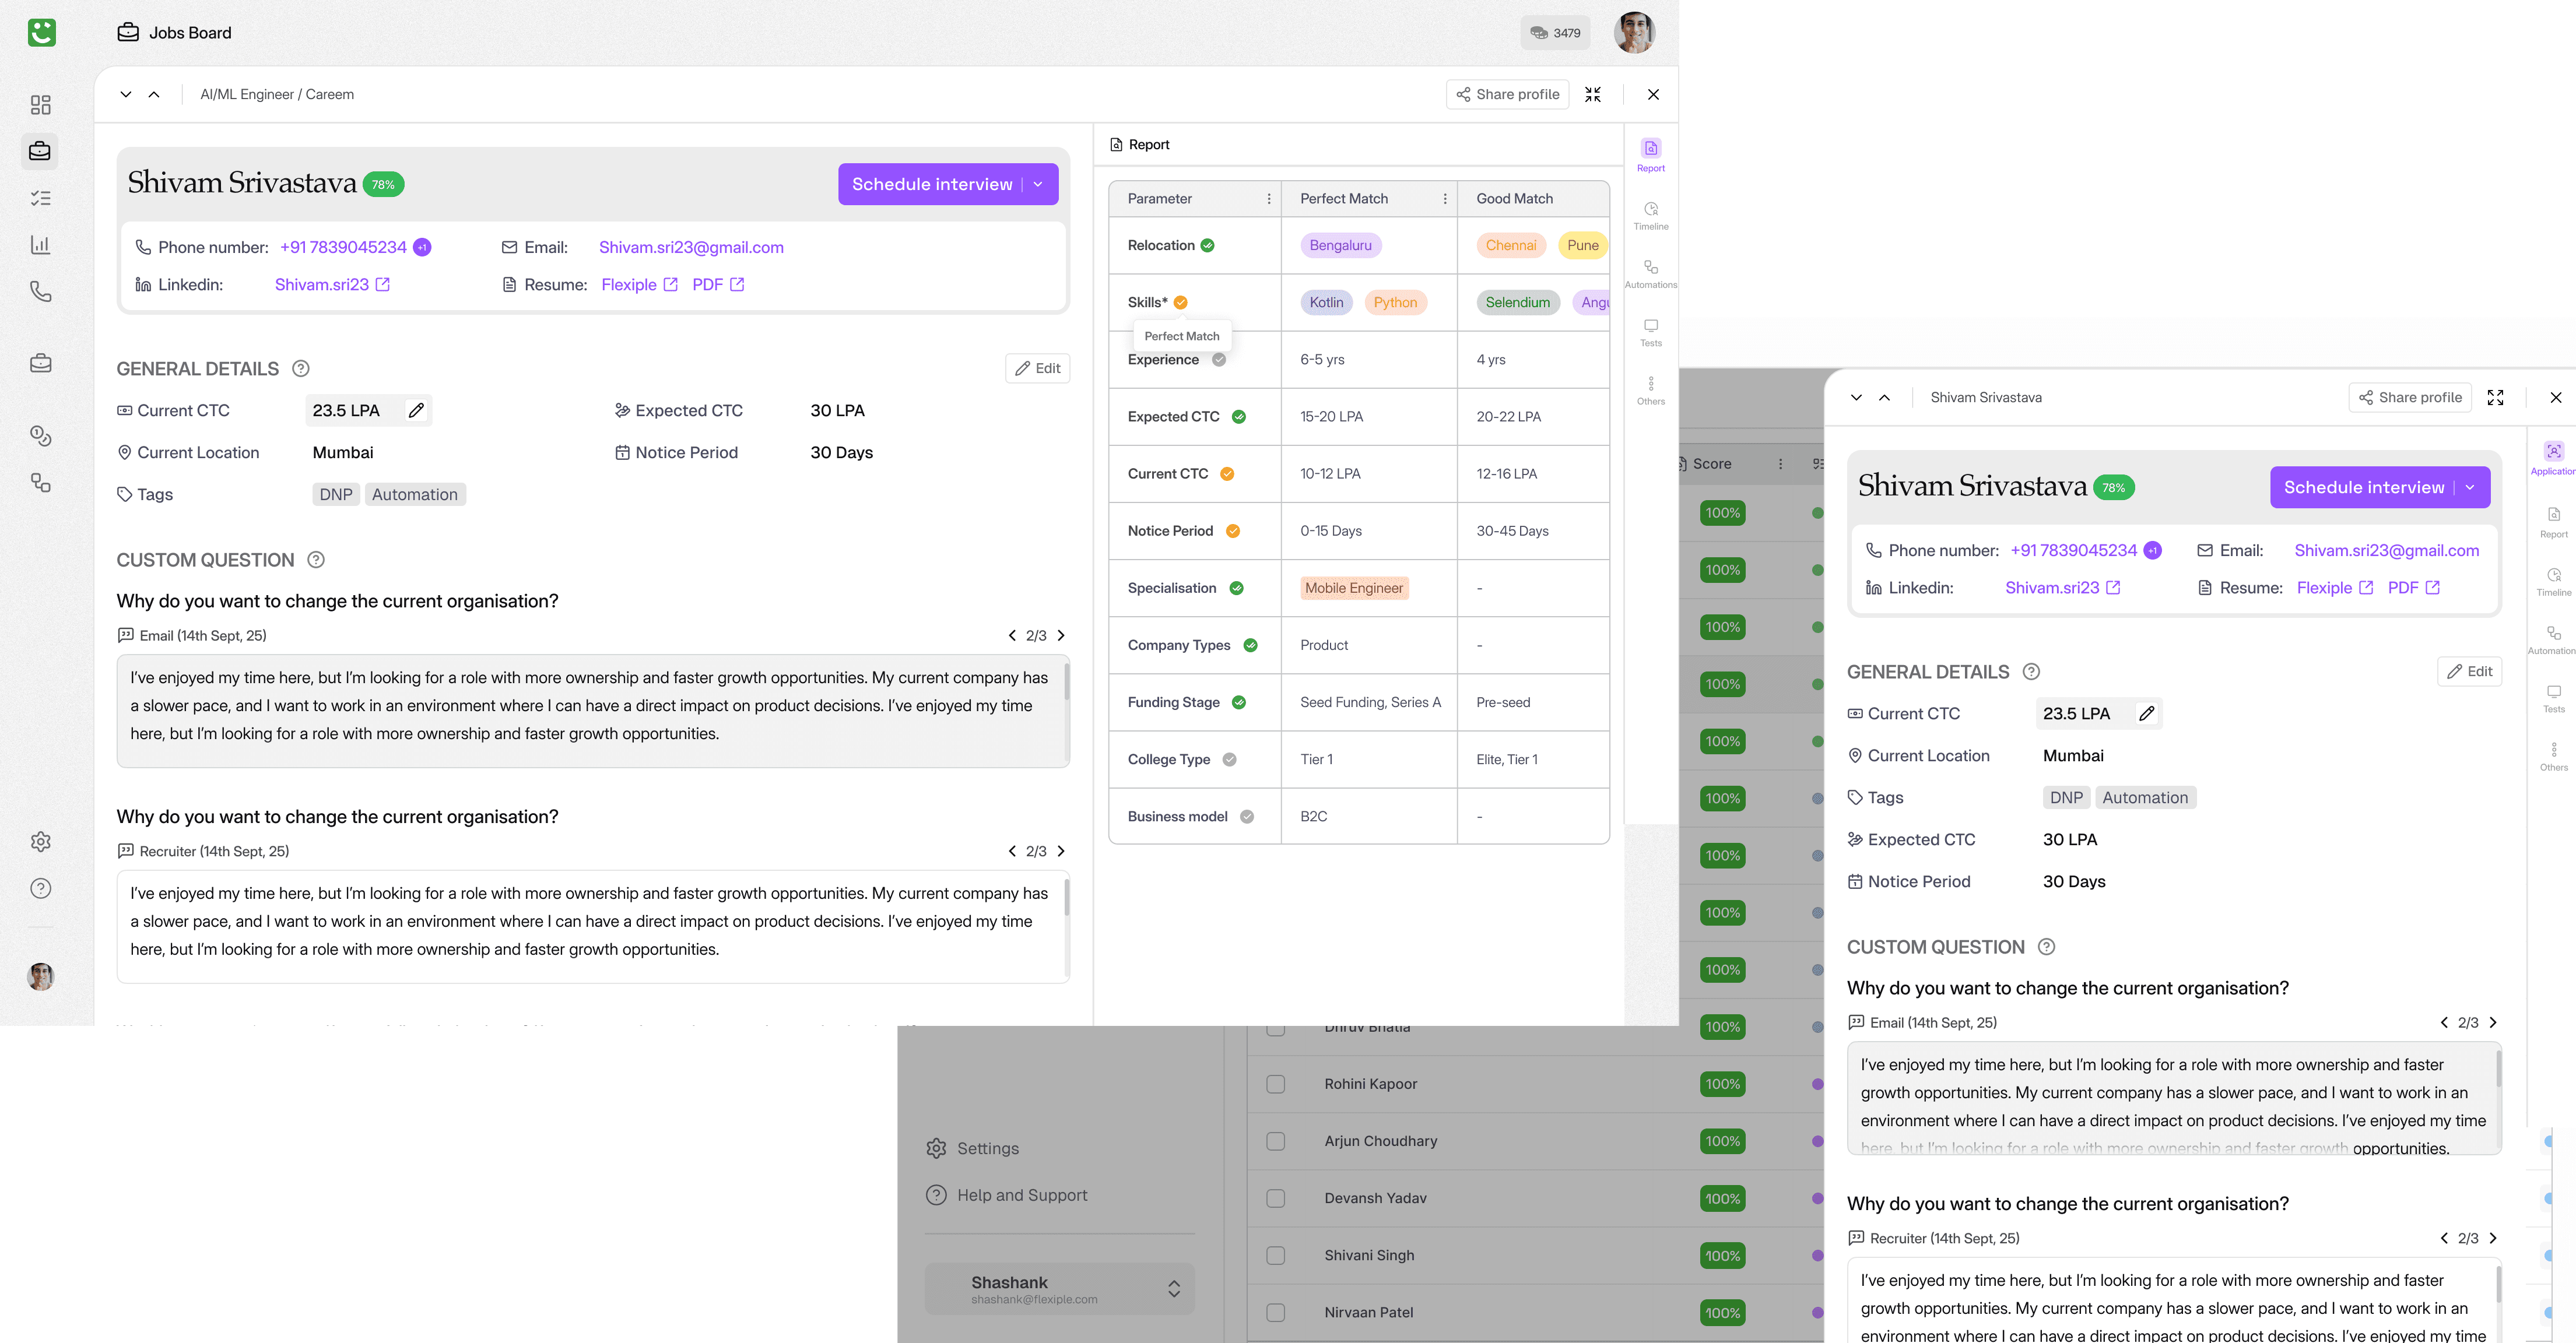Open Help and Support menu item
2576x1343 pixels.
click(1021, 1195)
